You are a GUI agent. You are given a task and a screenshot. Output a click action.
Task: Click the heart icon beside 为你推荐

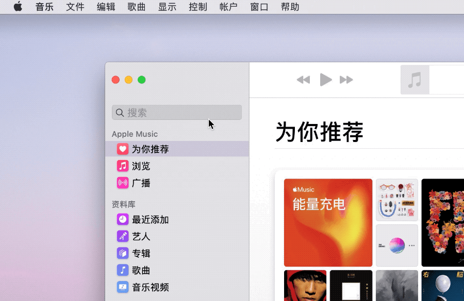123,149
